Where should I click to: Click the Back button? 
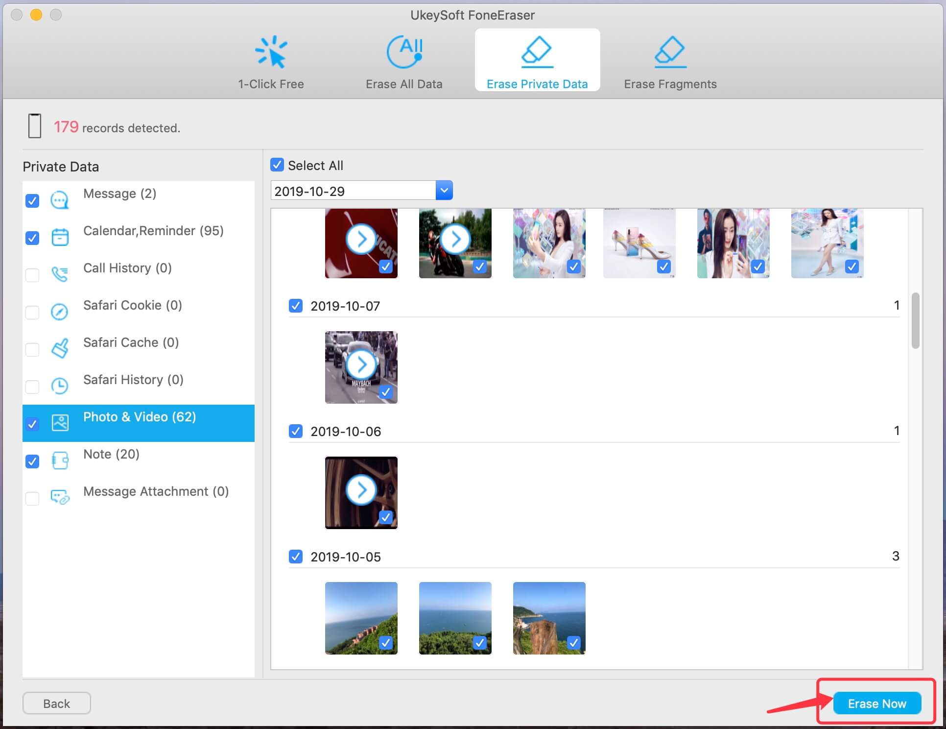tap(56, 704)
